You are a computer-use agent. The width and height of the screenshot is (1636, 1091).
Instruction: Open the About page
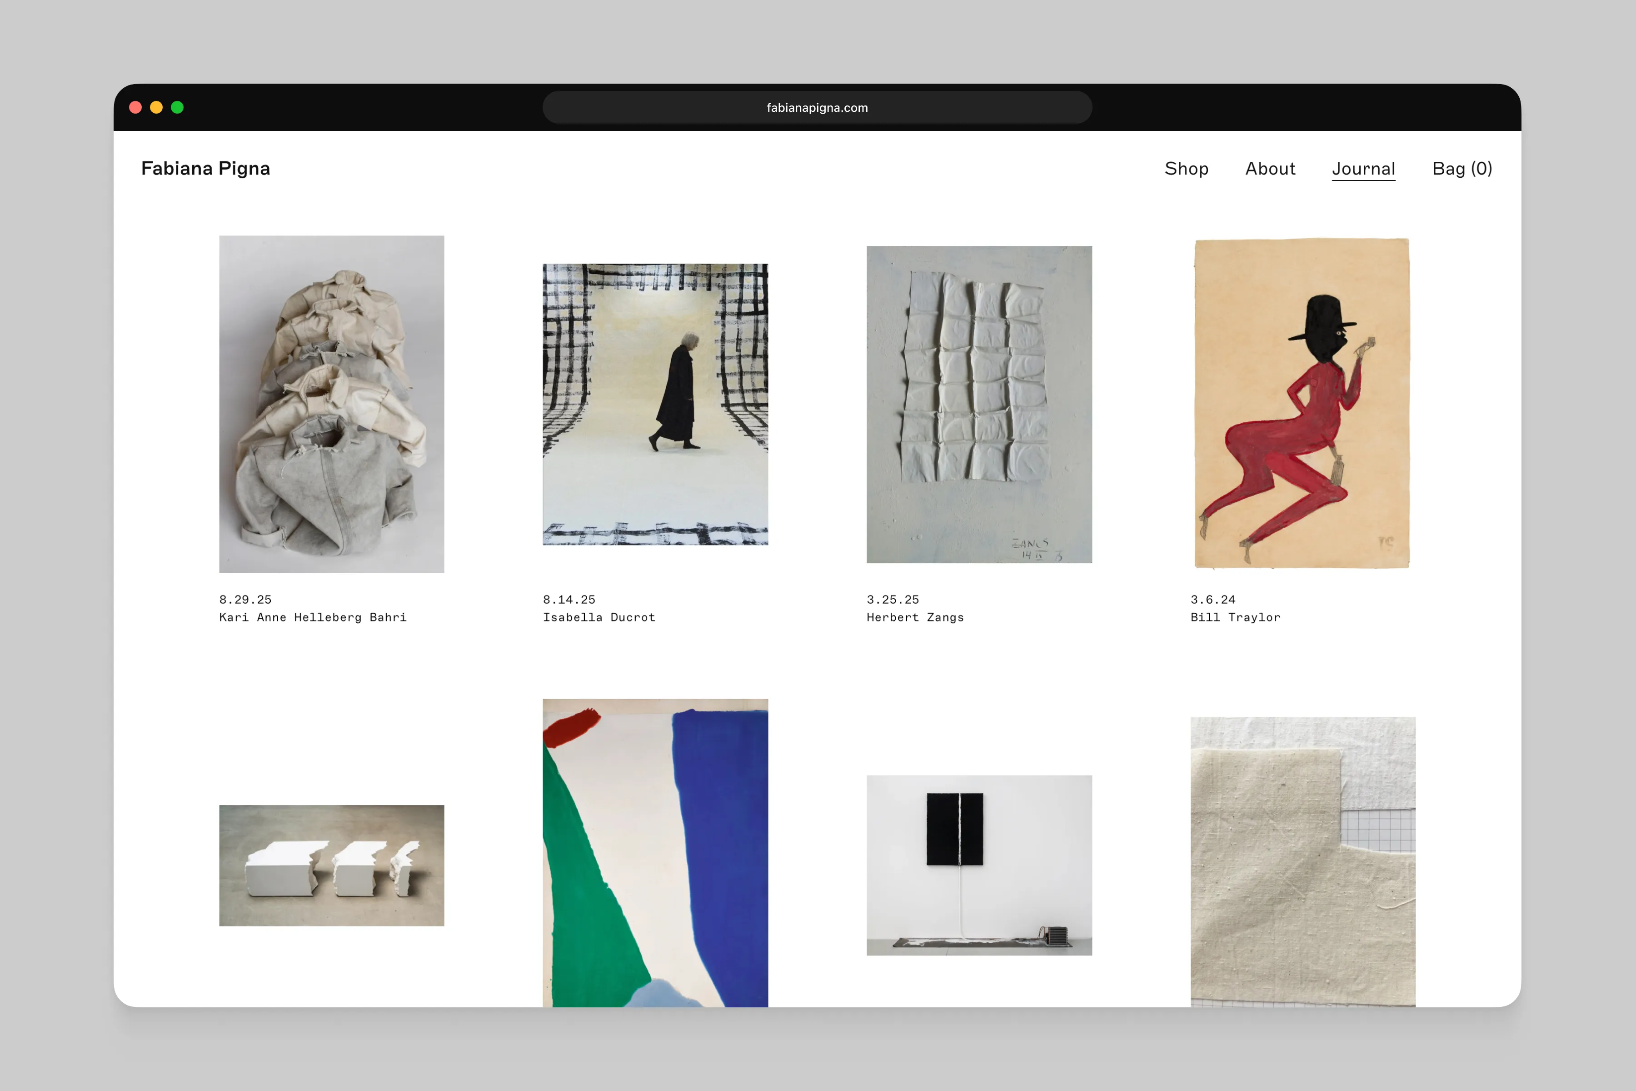click(x=1269, y=168)
